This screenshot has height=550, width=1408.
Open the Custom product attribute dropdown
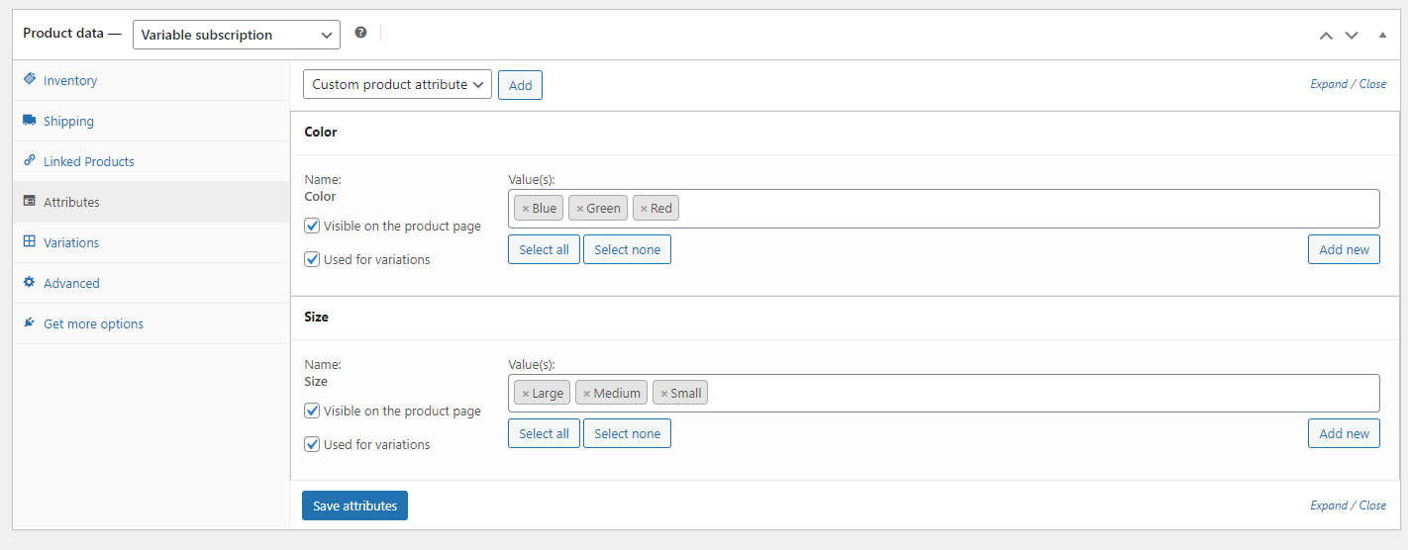397,84
